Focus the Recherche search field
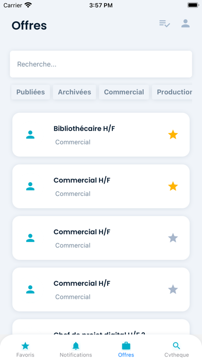The width and height of the screenshot is (202, 359). pyautogui.click(x=101, y=64)
